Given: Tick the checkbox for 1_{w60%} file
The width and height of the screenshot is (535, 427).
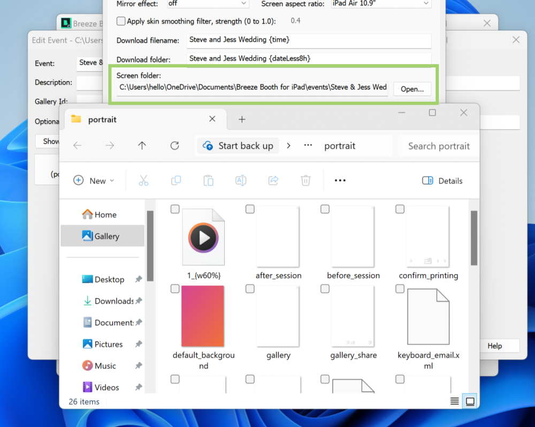Looking at the screenshot, I should [175, 209].
